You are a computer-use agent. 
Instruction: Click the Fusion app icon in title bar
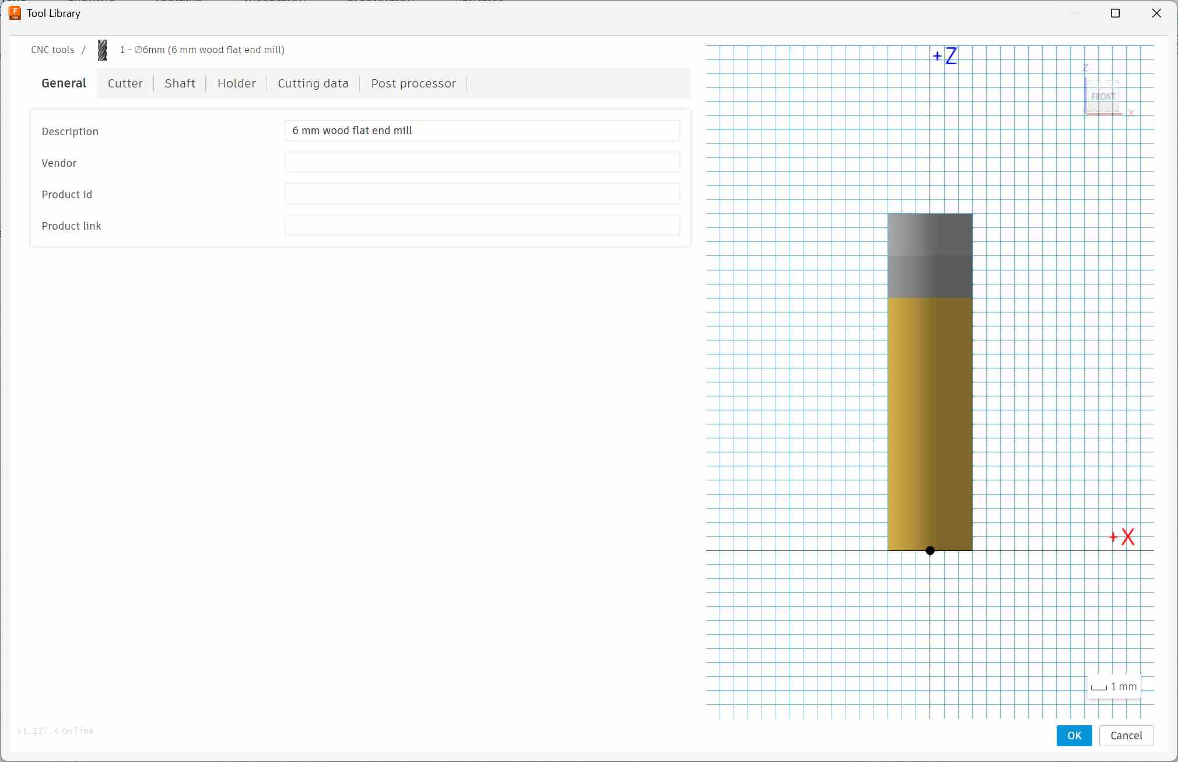pos(15,13)
